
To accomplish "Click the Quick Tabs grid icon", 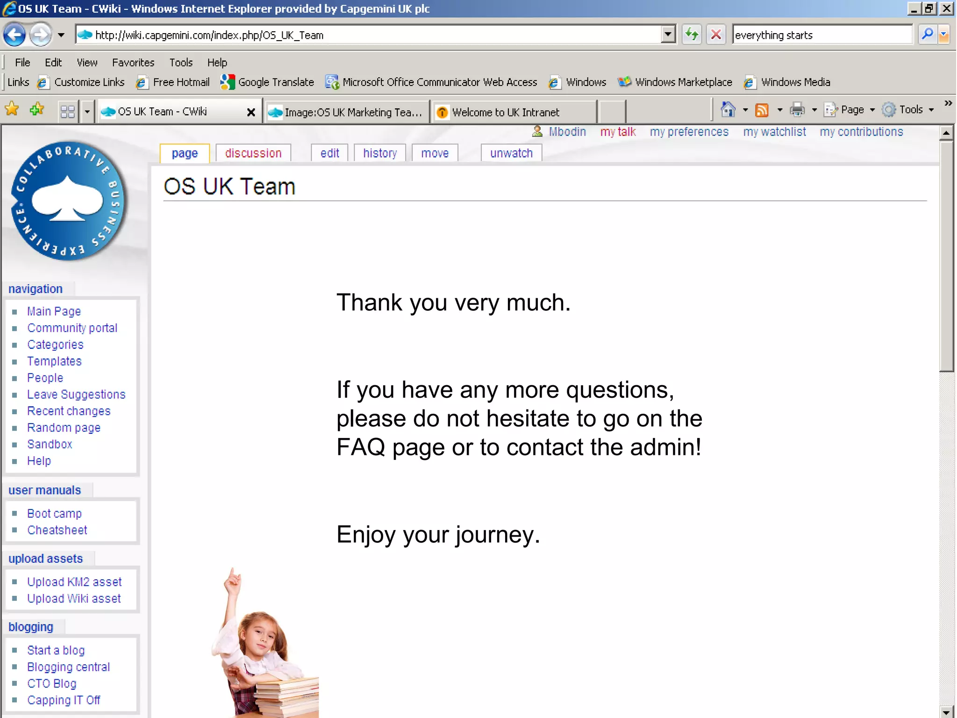I will [x=68, y=111].
